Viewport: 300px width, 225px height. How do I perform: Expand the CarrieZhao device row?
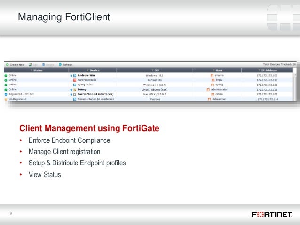pos(71,94)
